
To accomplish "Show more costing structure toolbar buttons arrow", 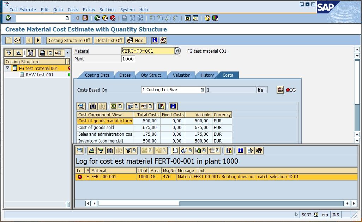I will (x=67, y=53).
